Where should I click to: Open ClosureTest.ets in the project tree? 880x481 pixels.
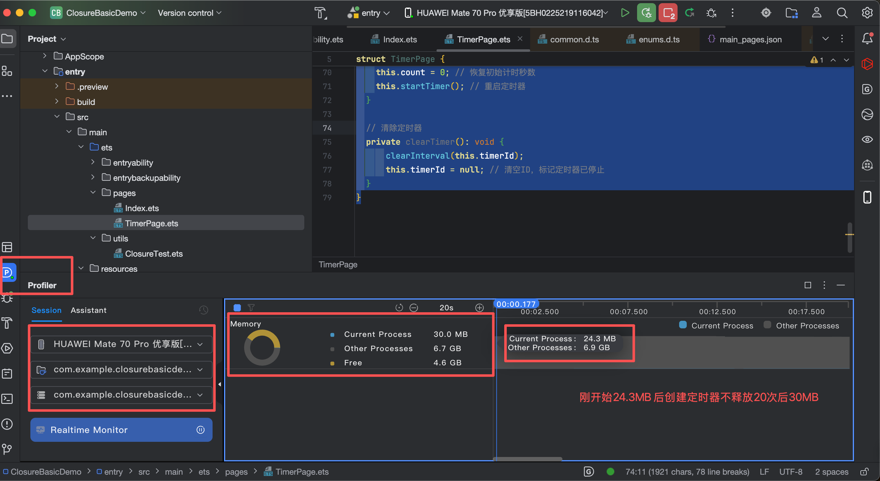click(153, 253)
